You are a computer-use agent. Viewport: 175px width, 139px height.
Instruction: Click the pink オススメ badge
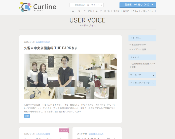[x=64, y=130]
